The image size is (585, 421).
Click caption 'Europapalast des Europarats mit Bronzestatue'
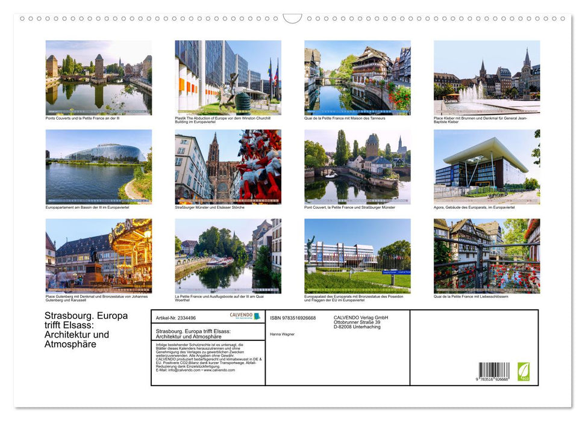[x=354, y=298]
